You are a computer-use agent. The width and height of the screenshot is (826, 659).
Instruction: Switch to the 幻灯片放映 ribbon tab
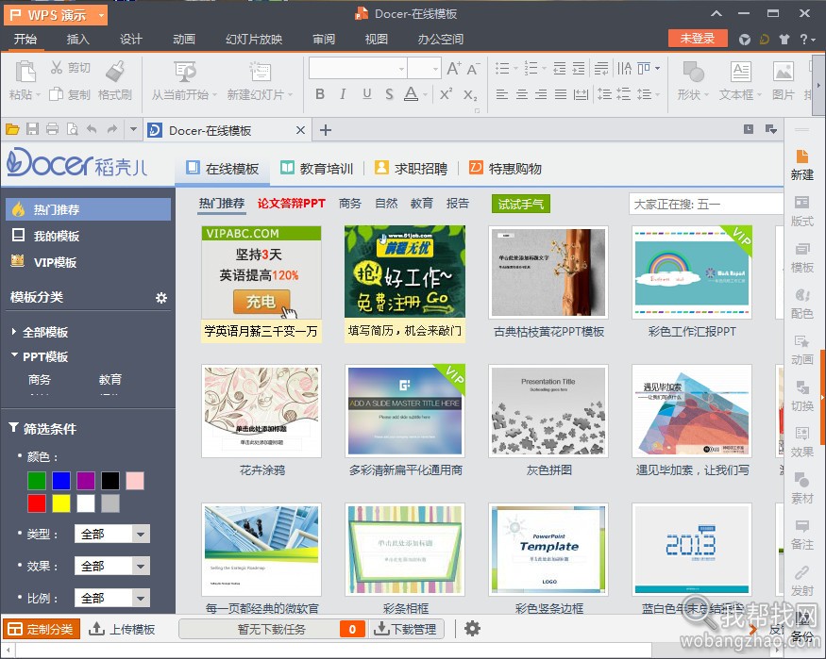coord(254,39)
